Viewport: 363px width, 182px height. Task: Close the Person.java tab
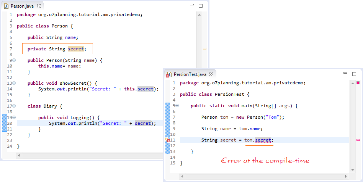pyautogui.click(x=39, y=6)
